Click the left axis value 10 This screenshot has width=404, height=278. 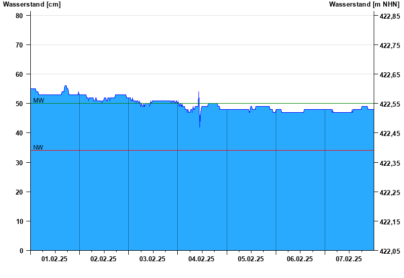[x=19, y=221]
